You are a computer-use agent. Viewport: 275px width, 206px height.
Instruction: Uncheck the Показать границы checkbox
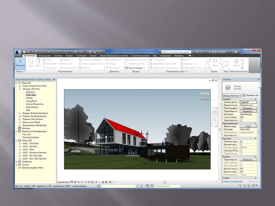pos(241,142)
